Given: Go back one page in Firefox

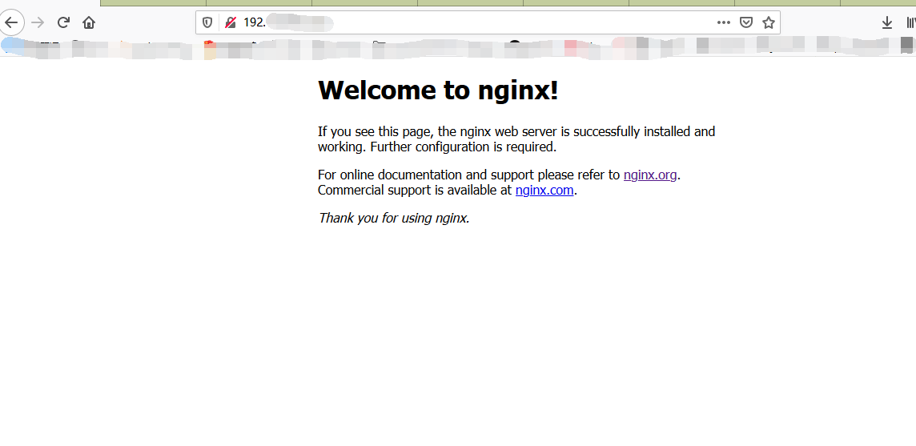Looking at the screenshot, I should pos(11,22).
